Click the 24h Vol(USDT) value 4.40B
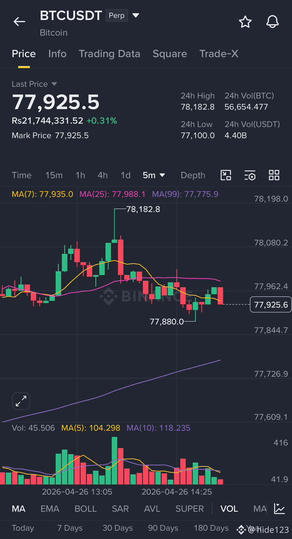The width and height of the screenshot is (292, 539). [x=236, y=135]
